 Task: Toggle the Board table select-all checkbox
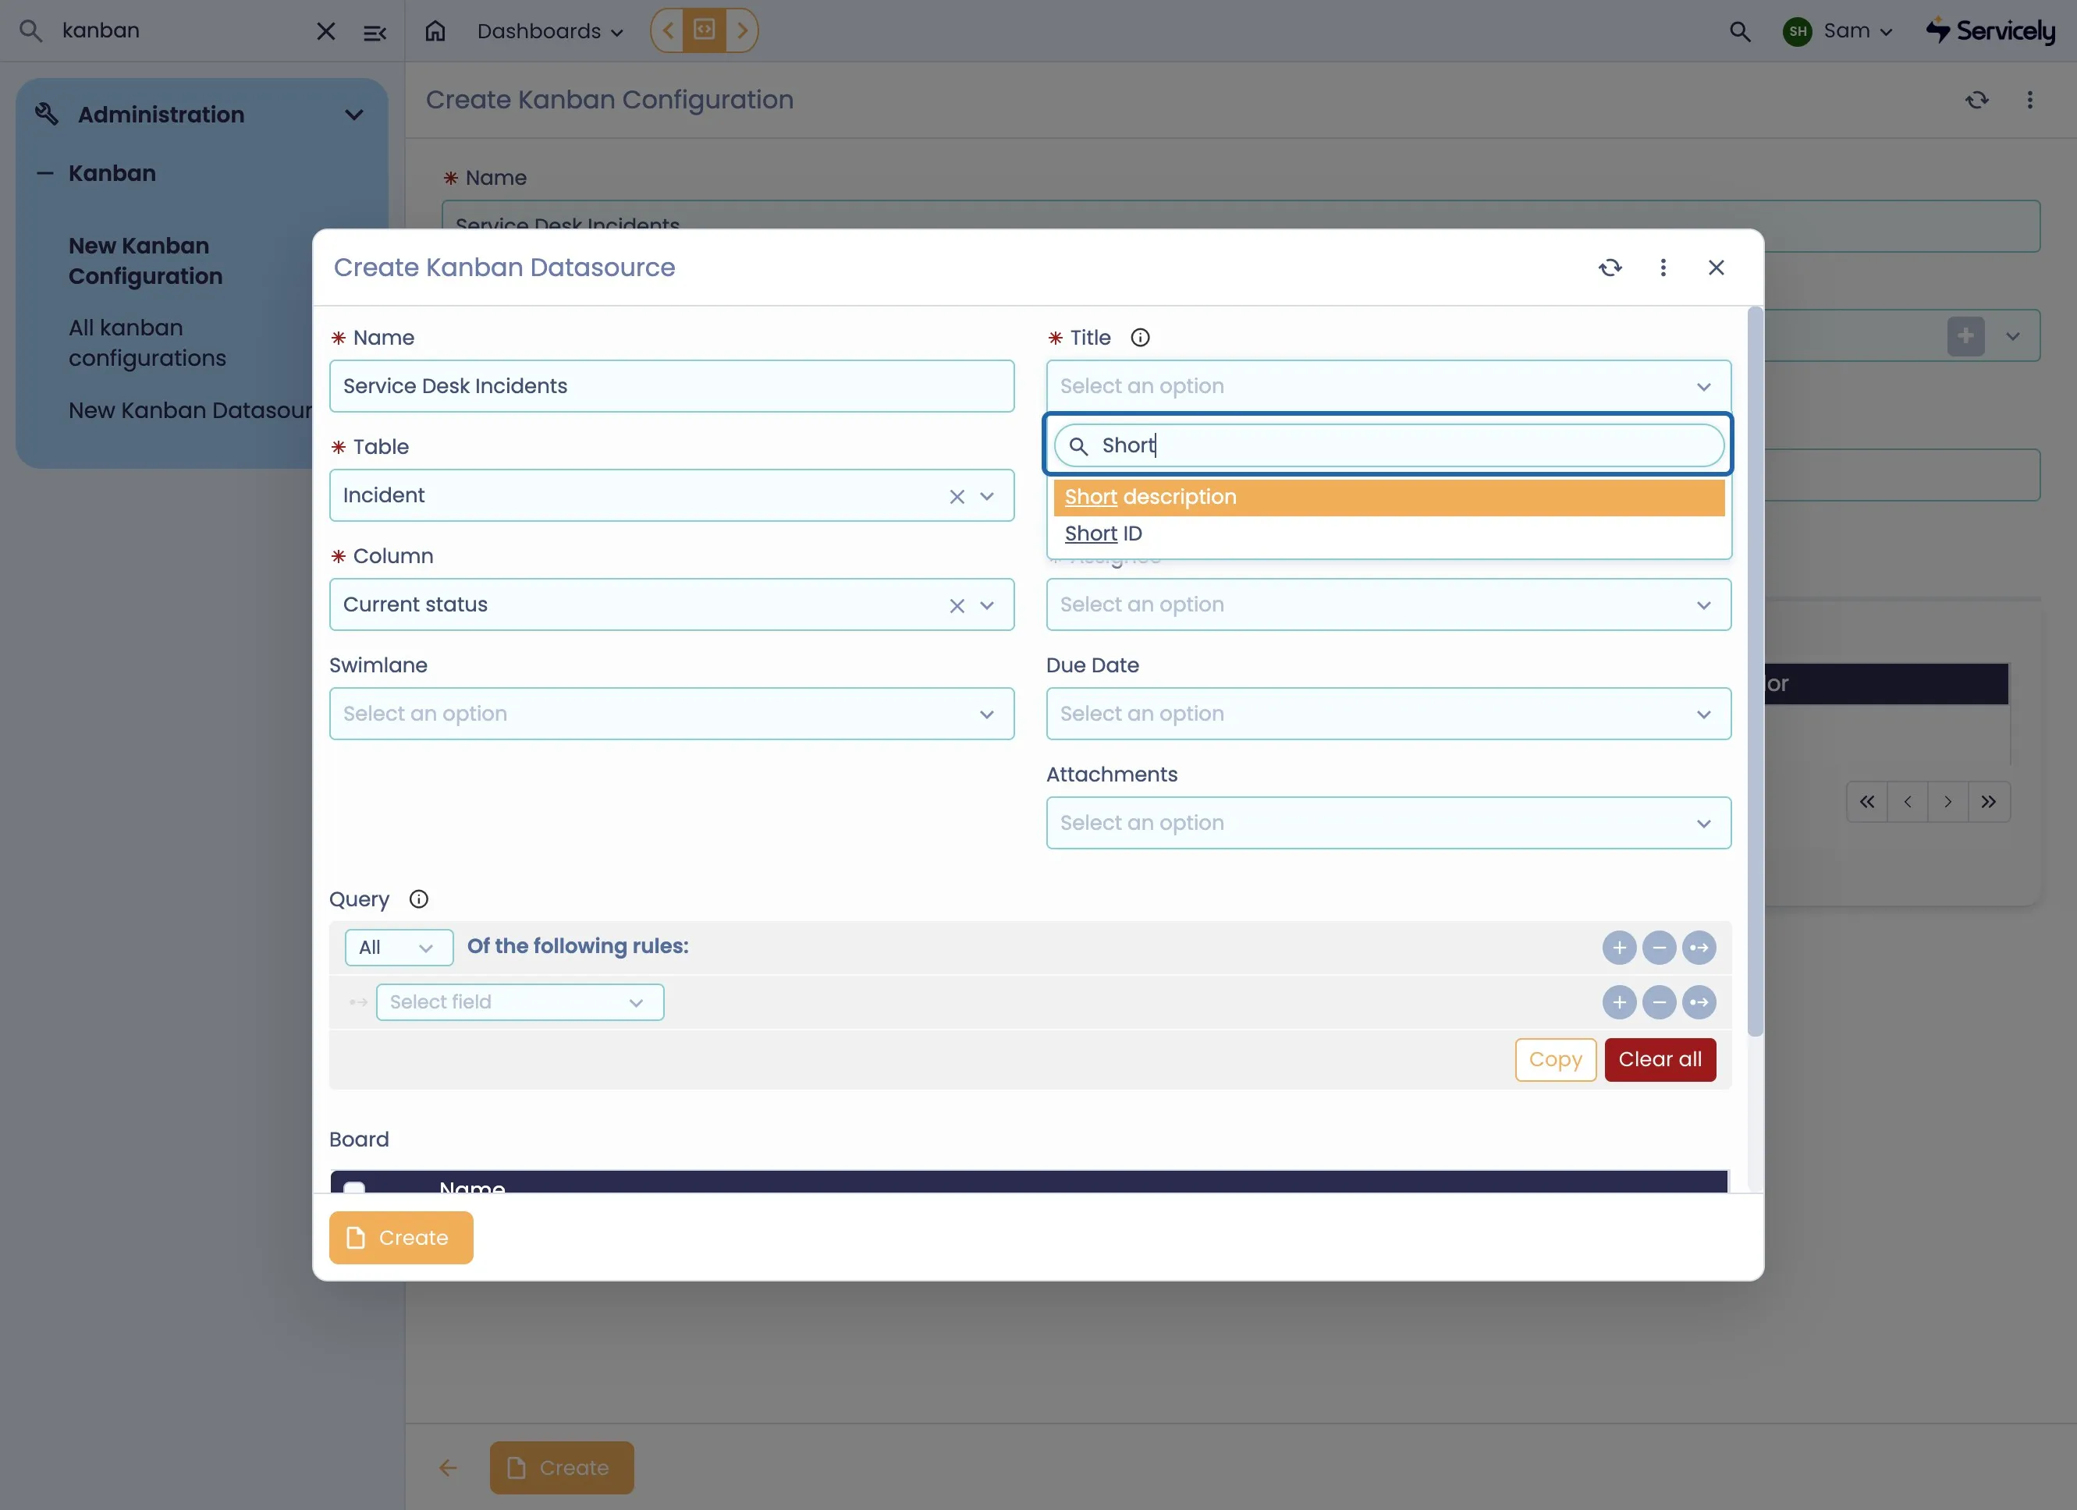pos(353,1188)
